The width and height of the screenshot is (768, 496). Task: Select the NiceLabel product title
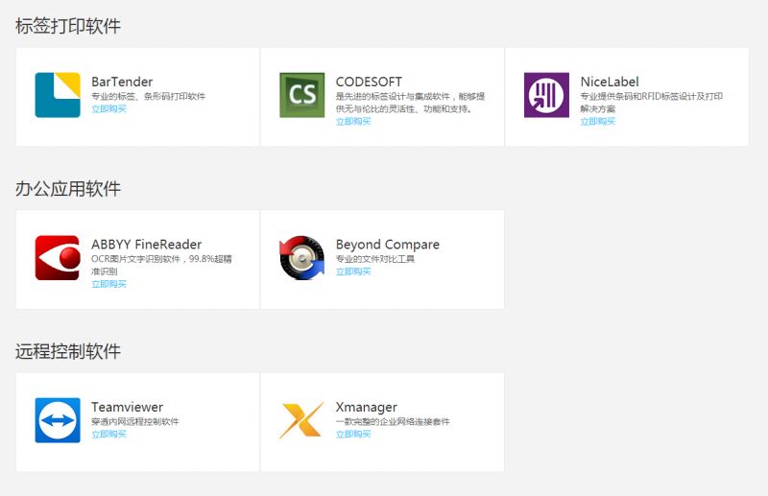pos(610,82)
